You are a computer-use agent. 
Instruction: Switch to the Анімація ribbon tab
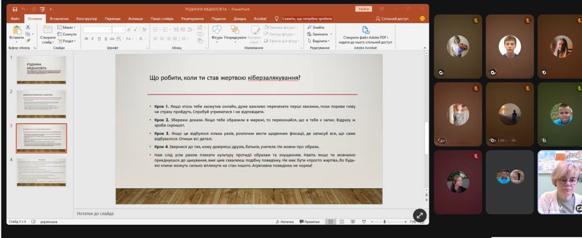pyautogui.click(x=135, y=19)
